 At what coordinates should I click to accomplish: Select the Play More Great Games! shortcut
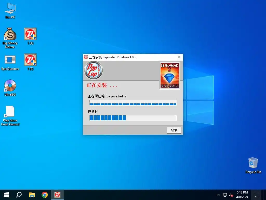tap(10, 116)
